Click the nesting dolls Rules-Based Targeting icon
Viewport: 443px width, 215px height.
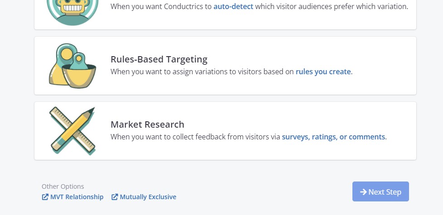[72, 66]
